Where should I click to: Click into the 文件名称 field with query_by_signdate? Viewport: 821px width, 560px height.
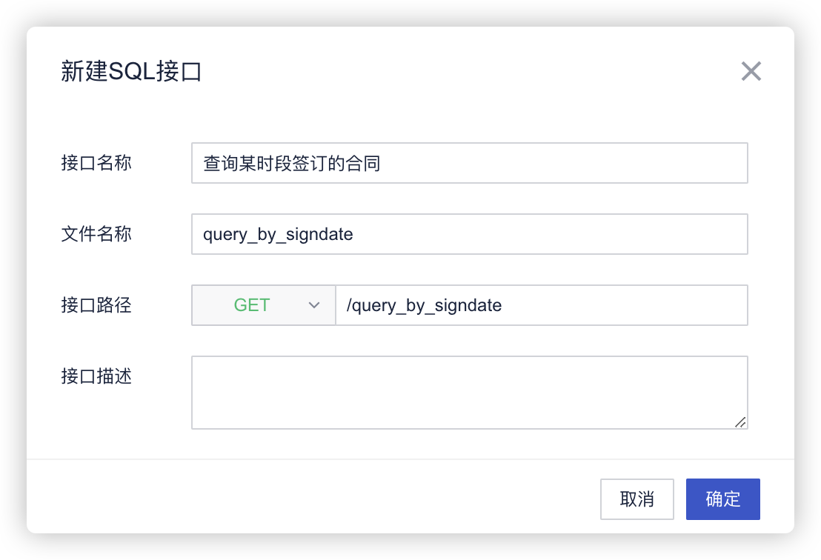469,234
